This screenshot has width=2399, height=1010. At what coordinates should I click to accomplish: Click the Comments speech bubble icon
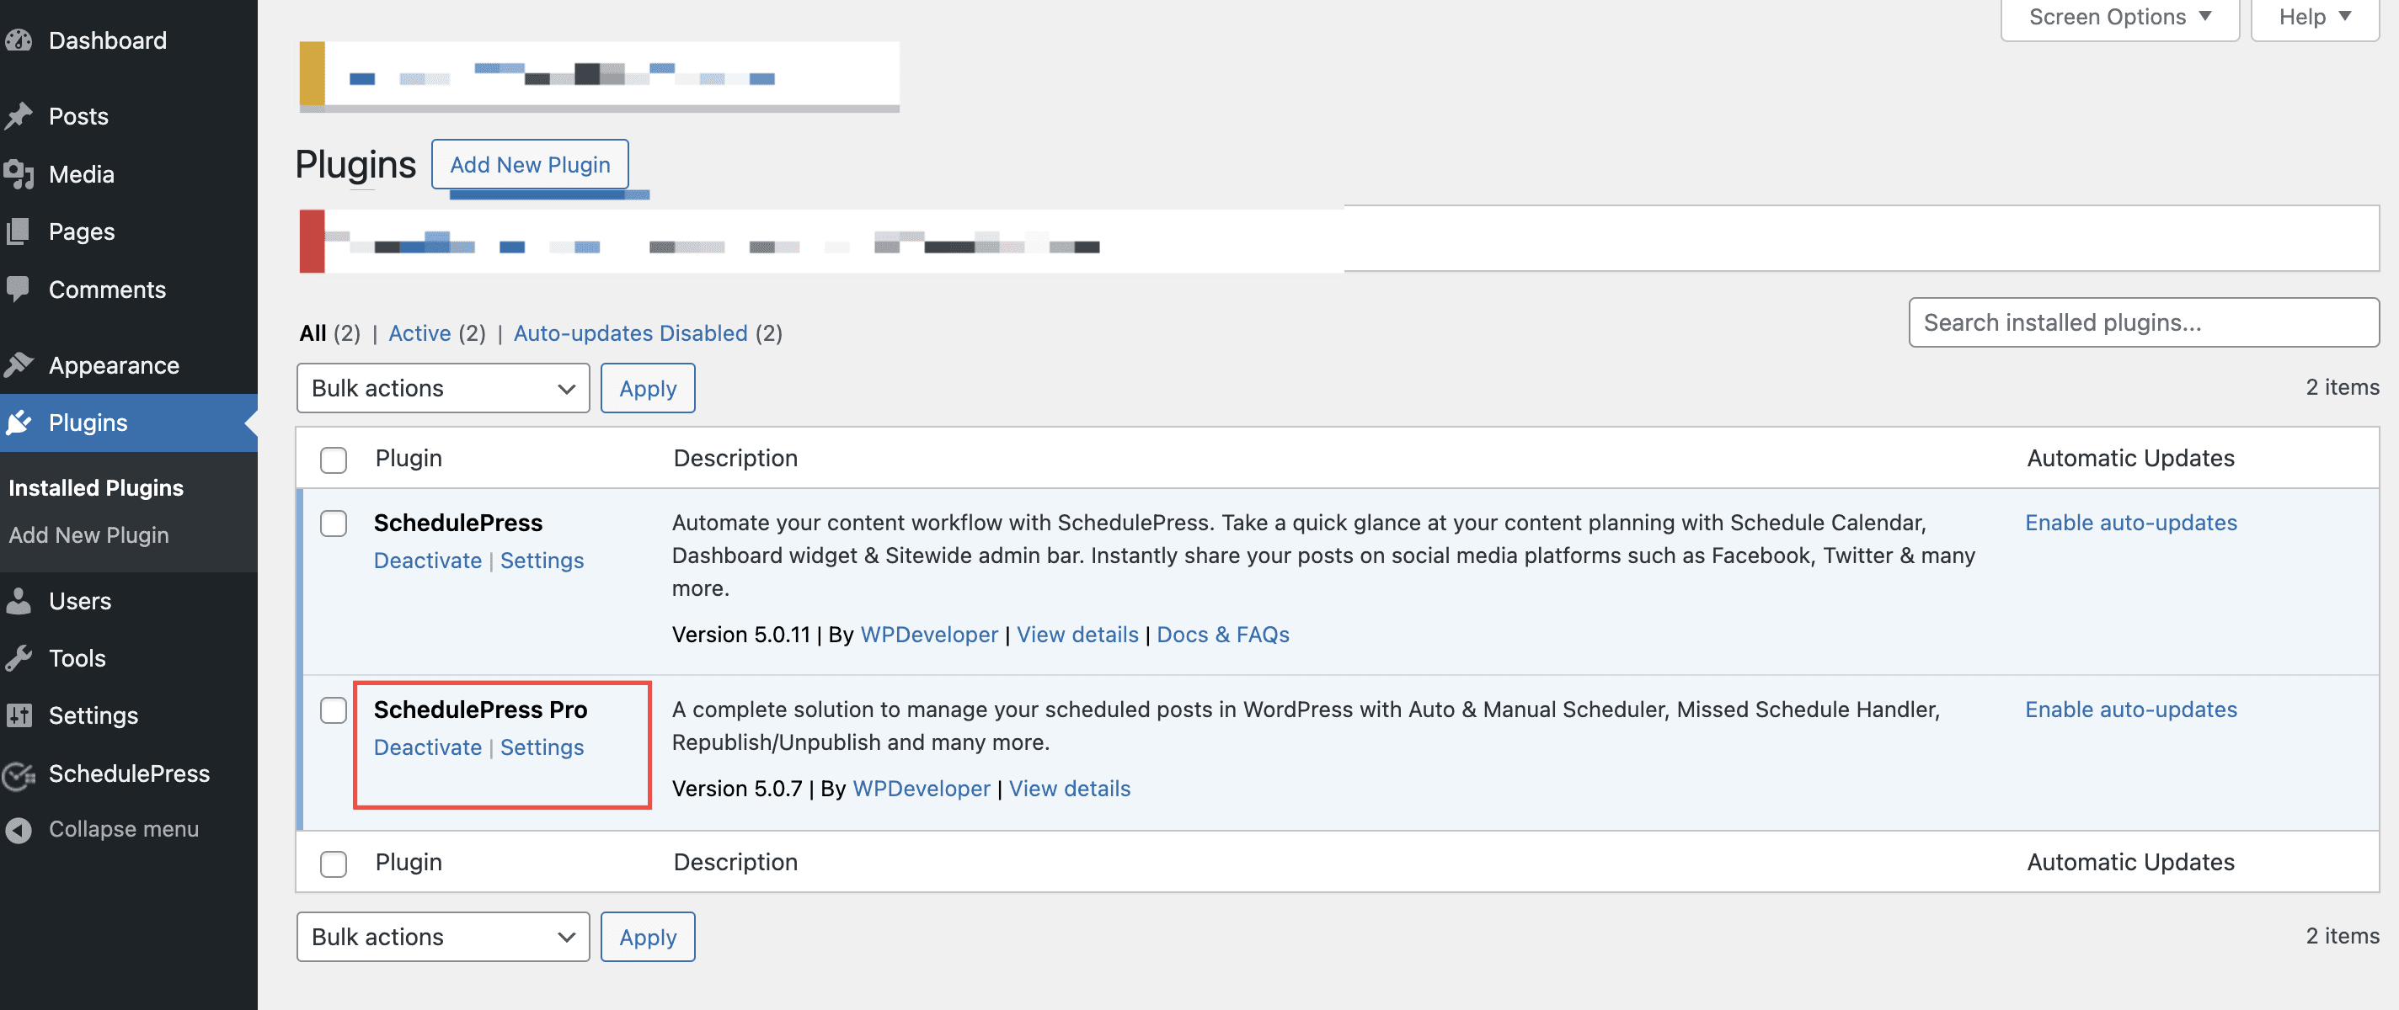(x=19, y=290)
